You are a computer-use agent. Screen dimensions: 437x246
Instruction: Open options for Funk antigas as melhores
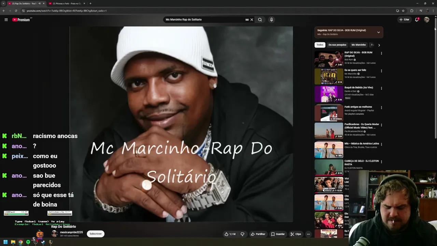[381, 108]
